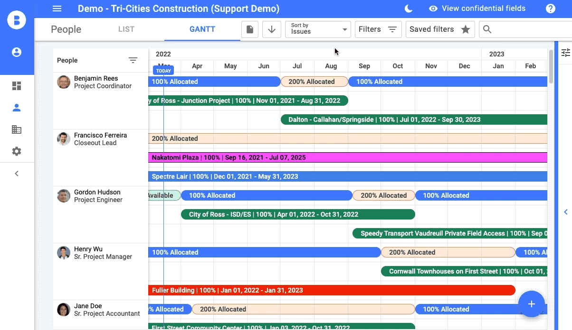Open the dashboard icon in sidebar
572x330 pixels.
[x=17, y=86]
